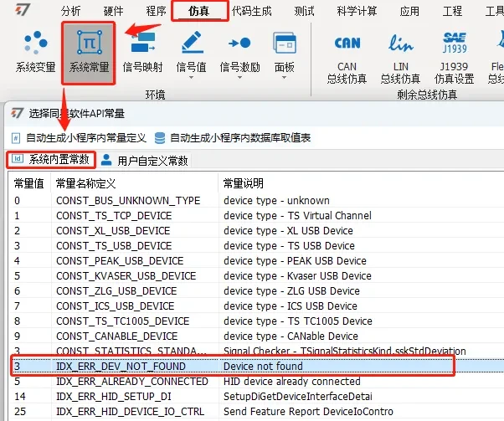Switch to the 仿真 ribbon tab
The image size is (504, 421).
pos(199,11)
